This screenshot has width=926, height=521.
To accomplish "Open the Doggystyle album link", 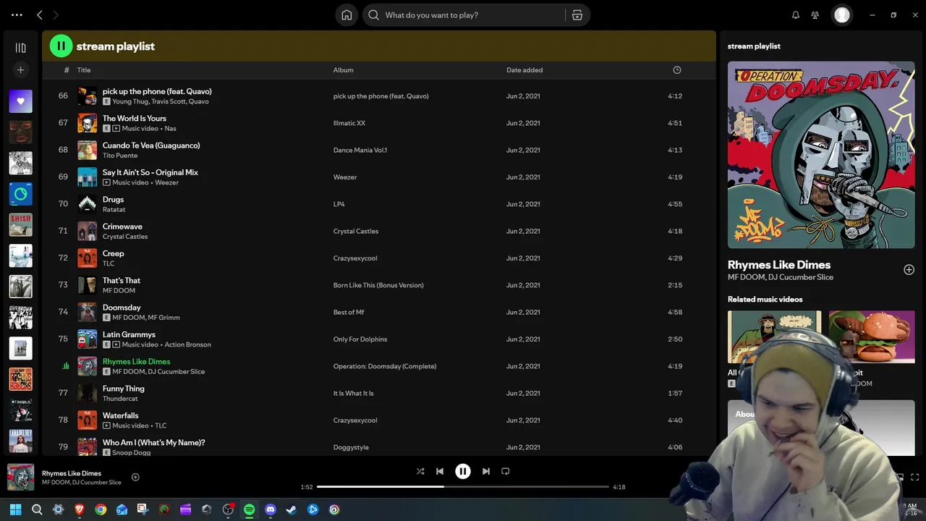I will [x=351, y=447].
